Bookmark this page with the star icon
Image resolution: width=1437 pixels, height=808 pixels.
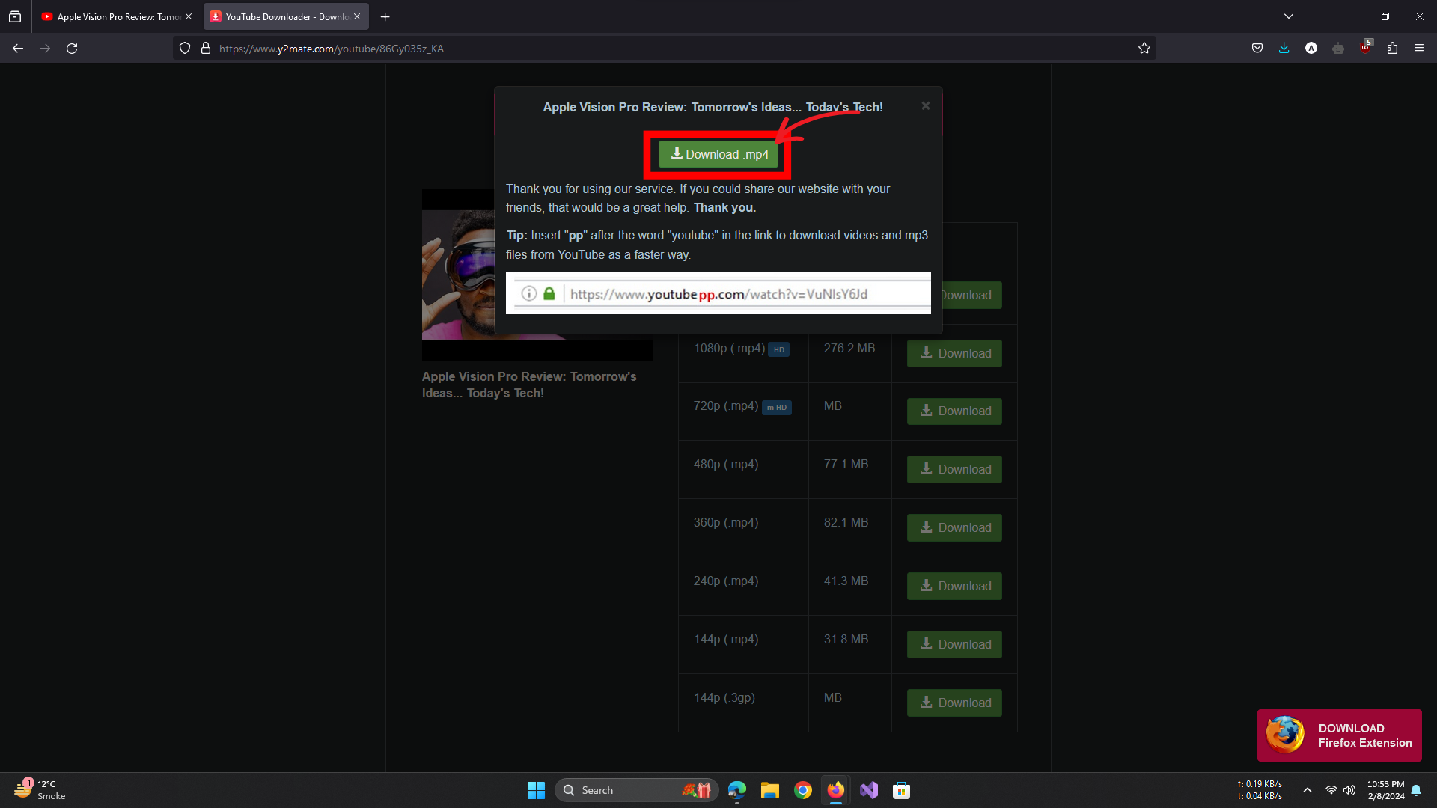(1144, 49)
